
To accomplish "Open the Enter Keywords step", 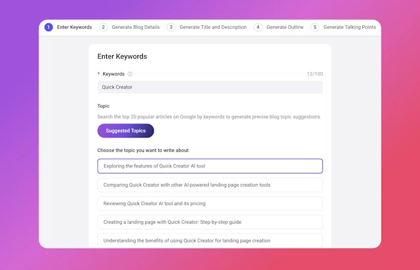I will (74, 27).
